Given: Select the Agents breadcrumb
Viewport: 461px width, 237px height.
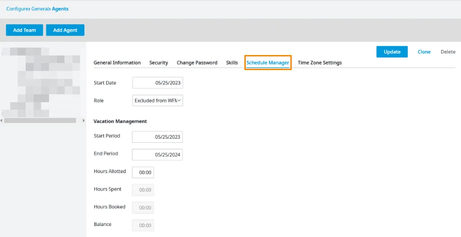Looking at the screenshot, I should click(60, 9).
